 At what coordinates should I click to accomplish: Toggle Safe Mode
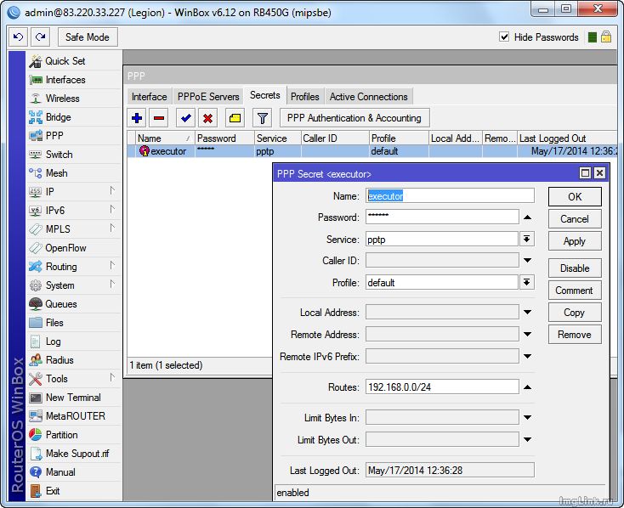pos(88,37)
